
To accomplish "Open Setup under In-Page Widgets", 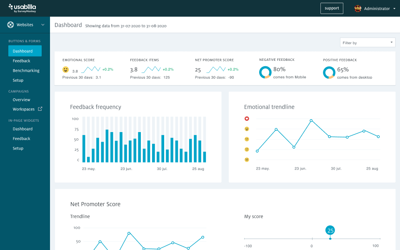I will [x=18, y=148].
